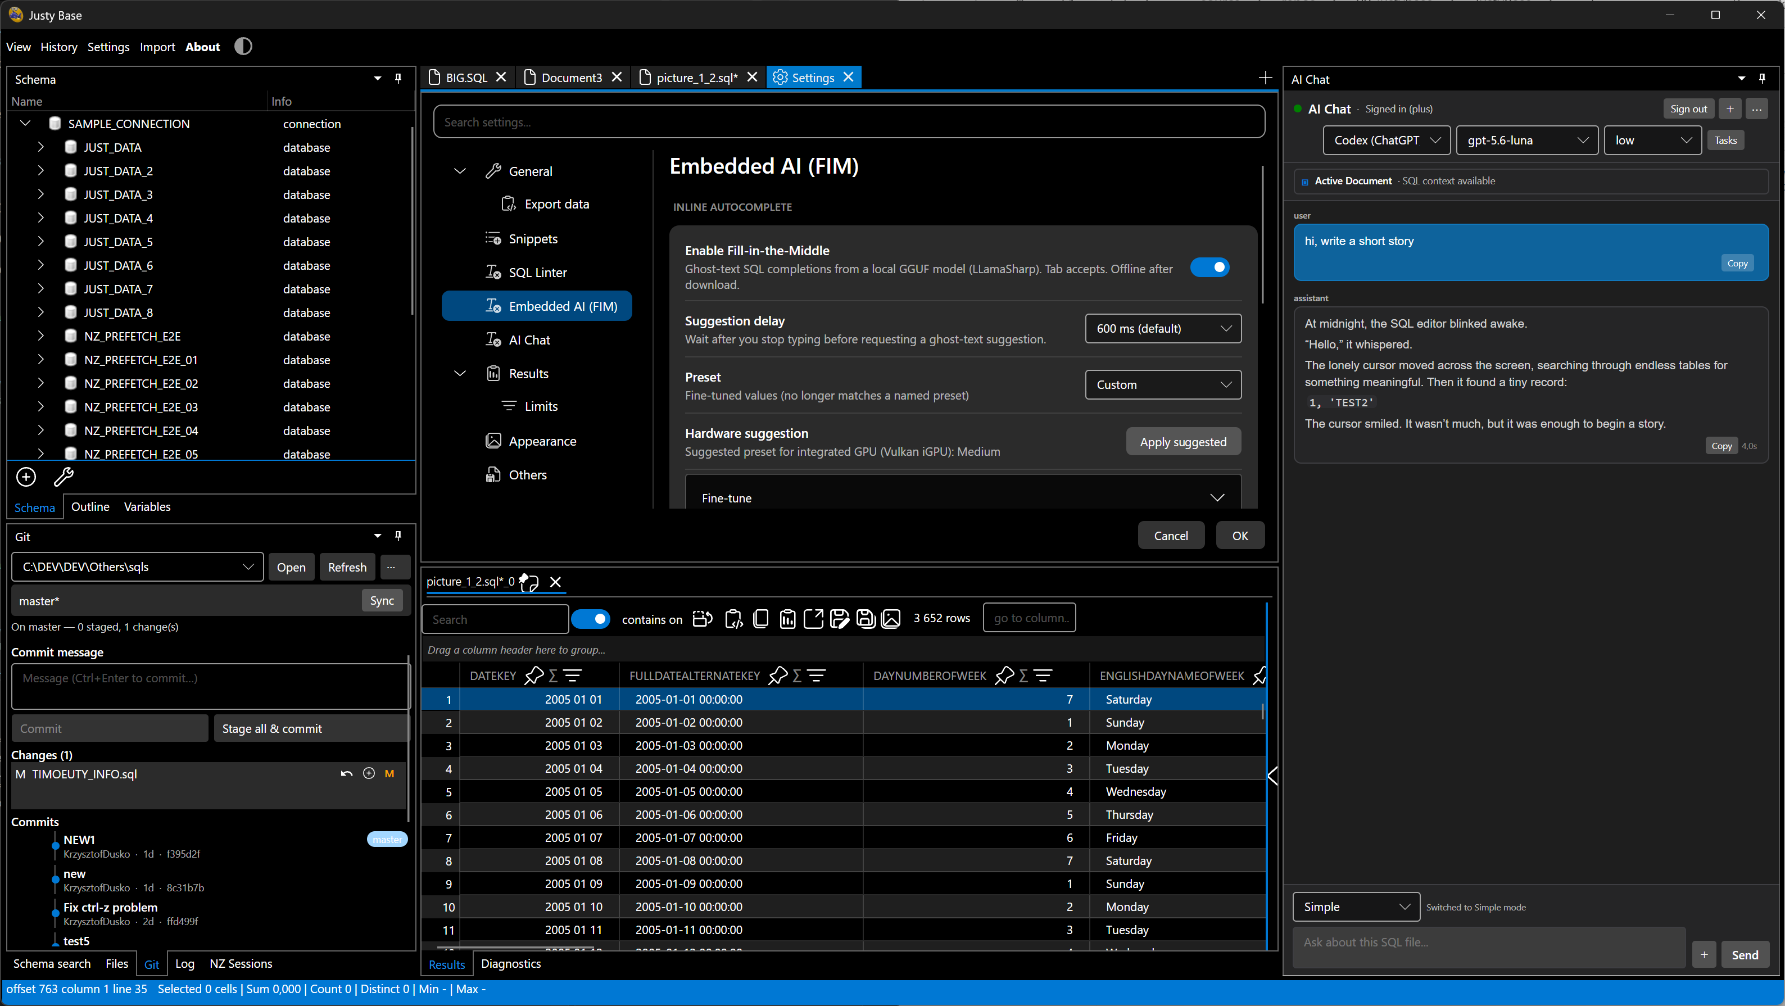Open the Codex (ChatGPT) provider dropdown
The width and height of the screenshot is (1785, 1006).
(1387, 140)
